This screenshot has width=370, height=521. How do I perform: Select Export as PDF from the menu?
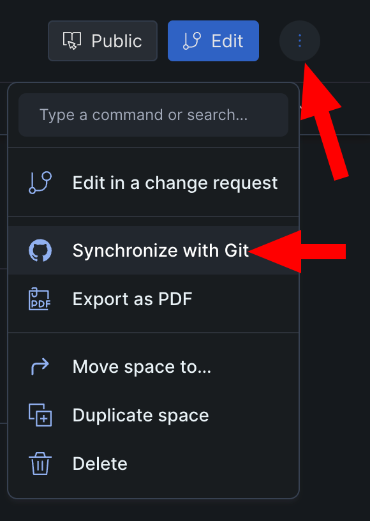[132, 299]
